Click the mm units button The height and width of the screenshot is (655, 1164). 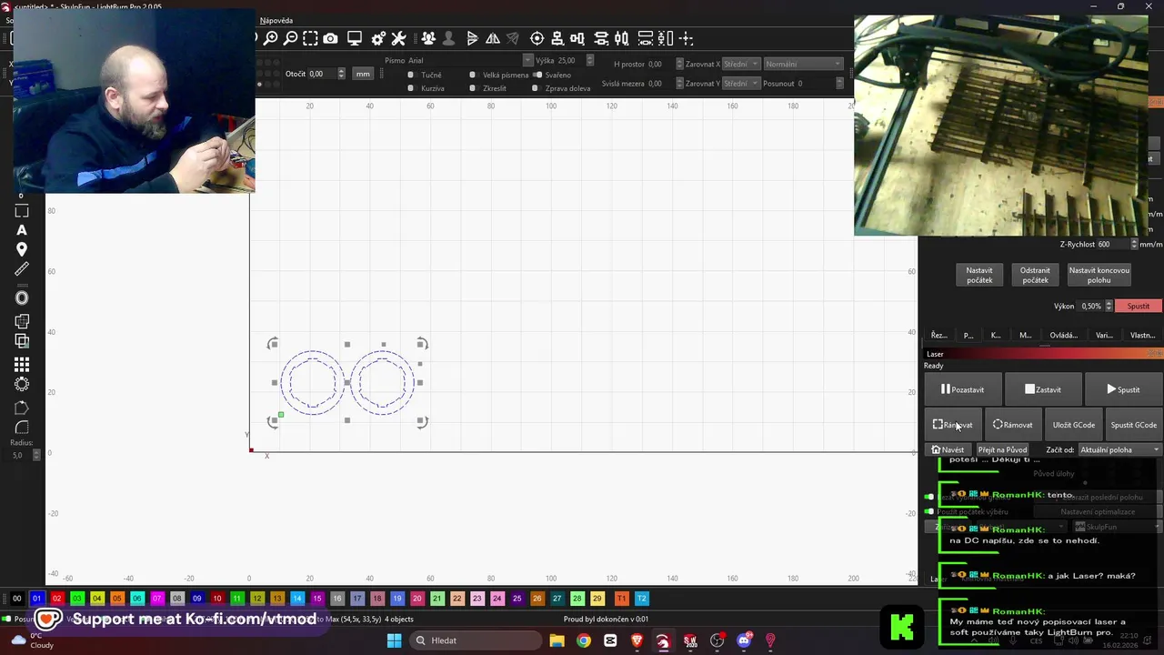point(363,74)
